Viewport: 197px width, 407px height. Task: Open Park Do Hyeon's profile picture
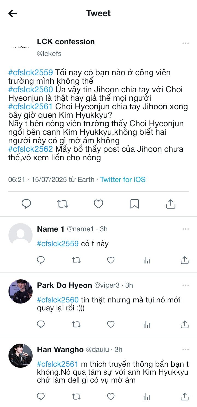point(21,291)
